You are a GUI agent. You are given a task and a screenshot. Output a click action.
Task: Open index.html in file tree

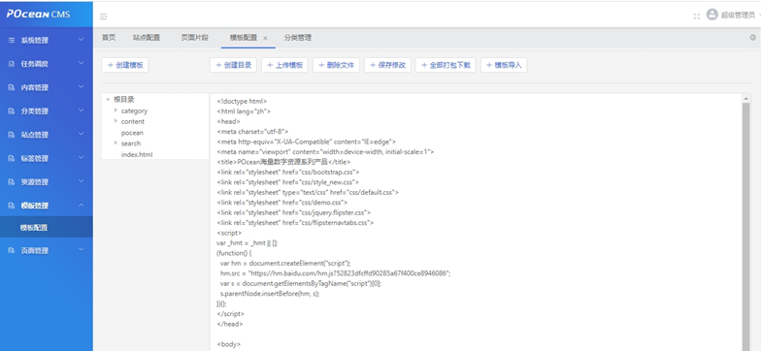tap(136, 154)
